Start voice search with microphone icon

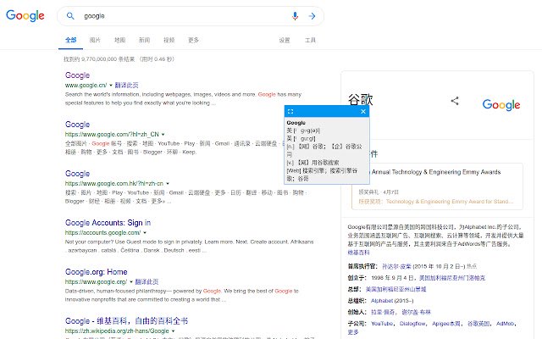[295, 16]
